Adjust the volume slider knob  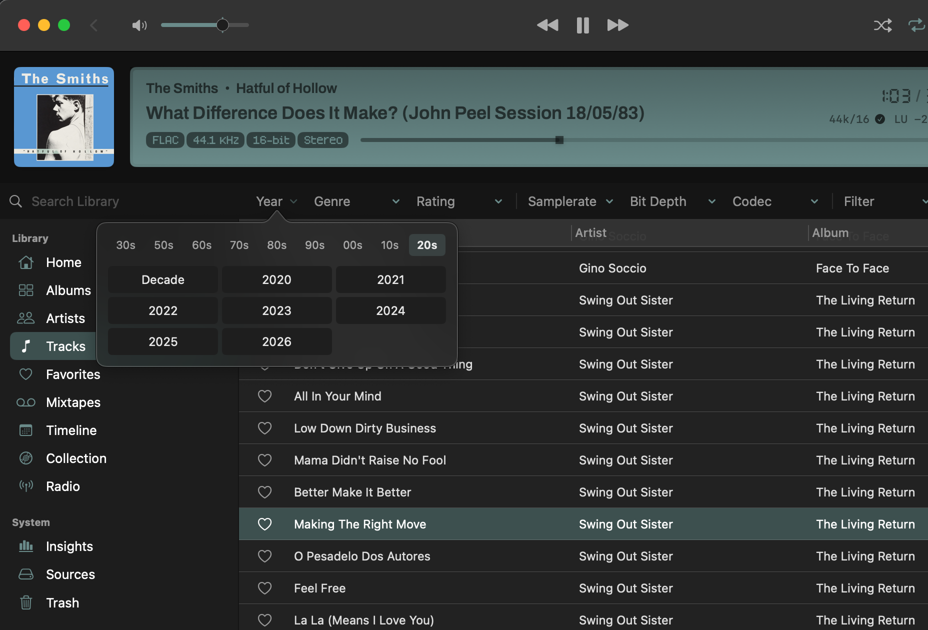222,25
